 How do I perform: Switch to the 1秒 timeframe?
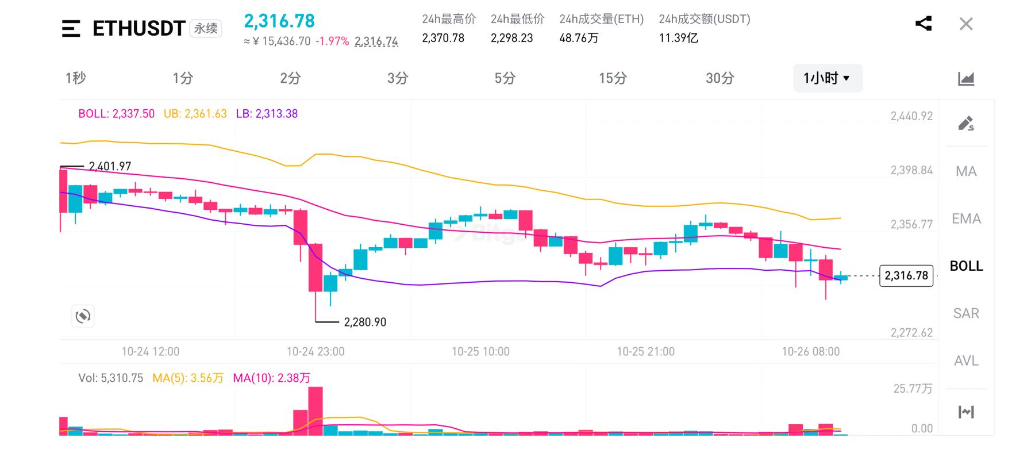tap(75, 78)
